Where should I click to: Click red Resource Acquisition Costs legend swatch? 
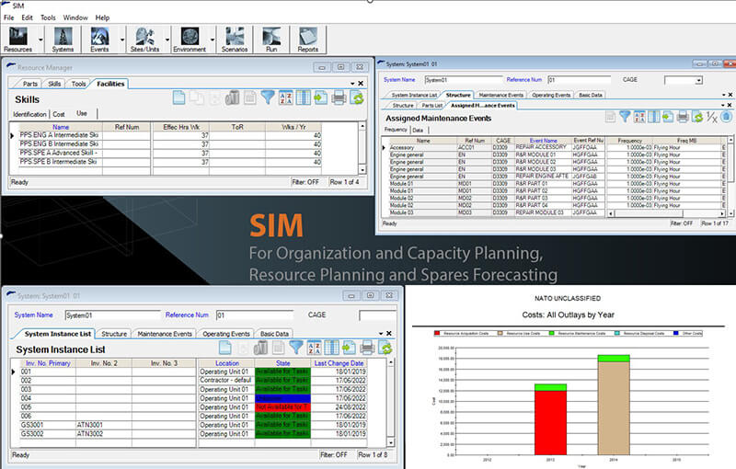coord(437,334)
